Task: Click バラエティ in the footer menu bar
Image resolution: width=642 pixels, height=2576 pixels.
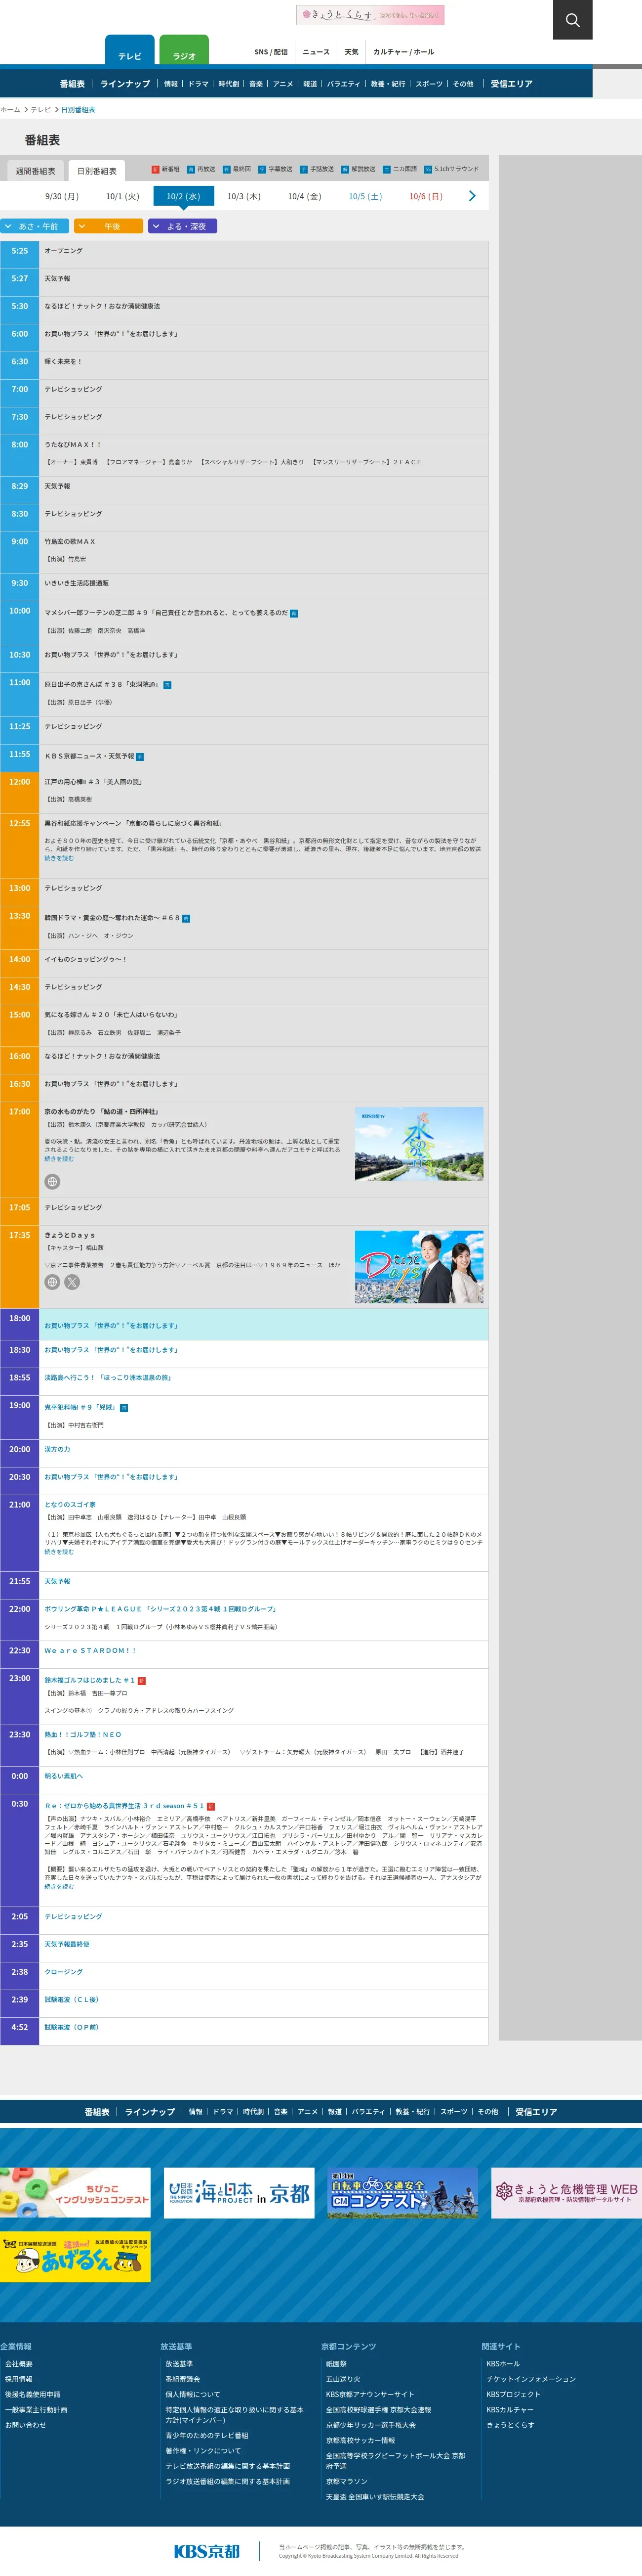Action: pos(367,2112)
